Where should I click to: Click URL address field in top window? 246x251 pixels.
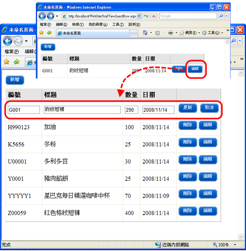point(99,16)
